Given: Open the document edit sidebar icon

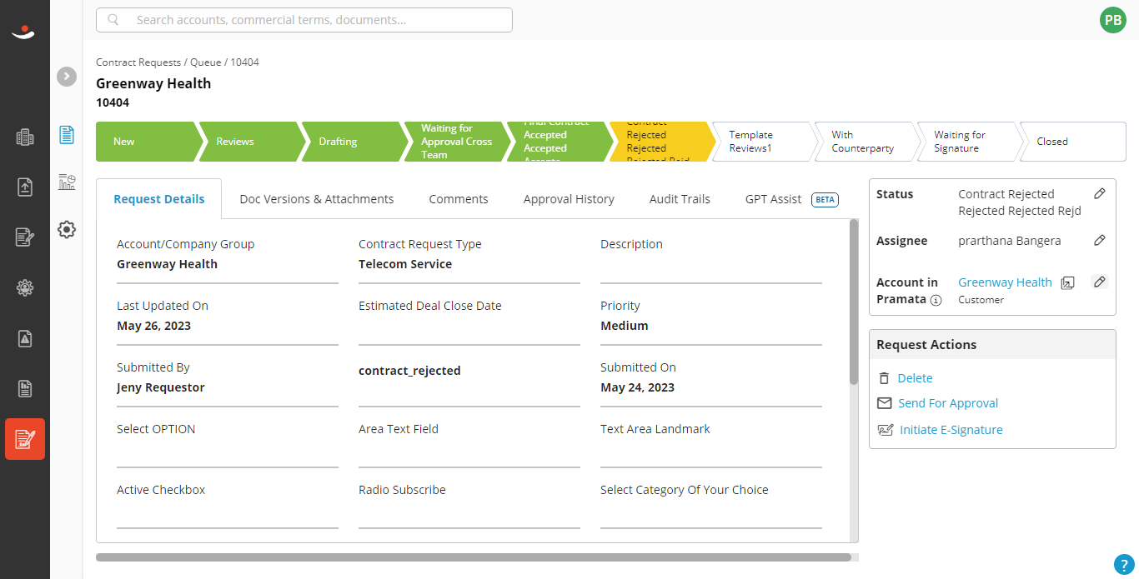Looking at the screenshot, I should (x=25, y=237).
